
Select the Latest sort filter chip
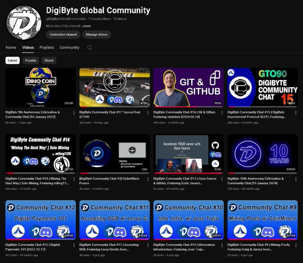click(x=12, y=61)
